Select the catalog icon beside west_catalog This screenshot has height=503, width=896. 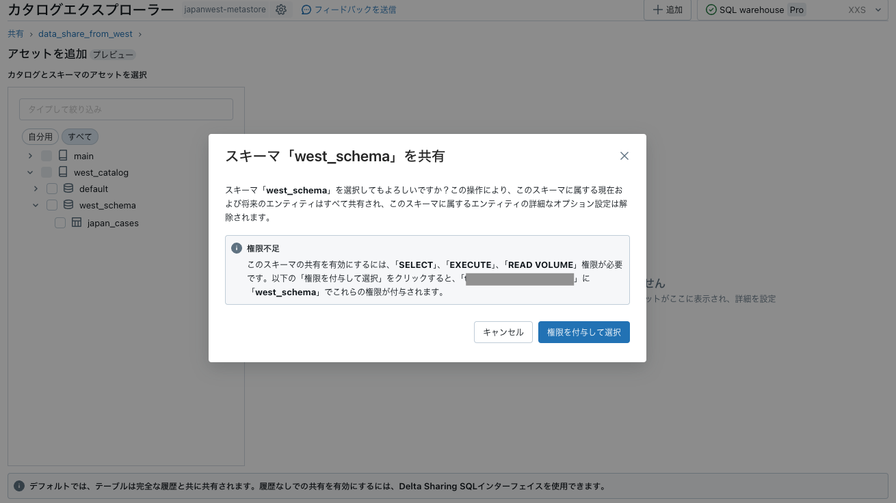click(x=62, y=172)
